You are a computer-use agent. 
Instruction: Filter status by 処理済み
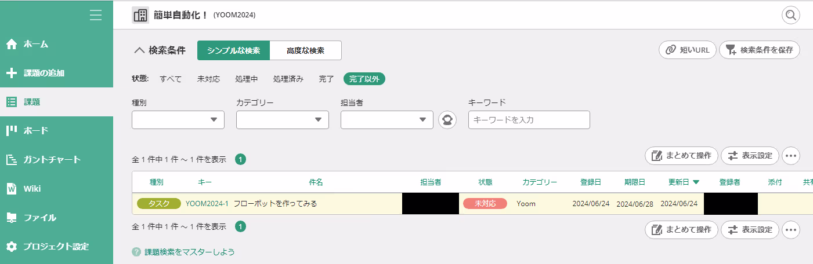[288, 79]
